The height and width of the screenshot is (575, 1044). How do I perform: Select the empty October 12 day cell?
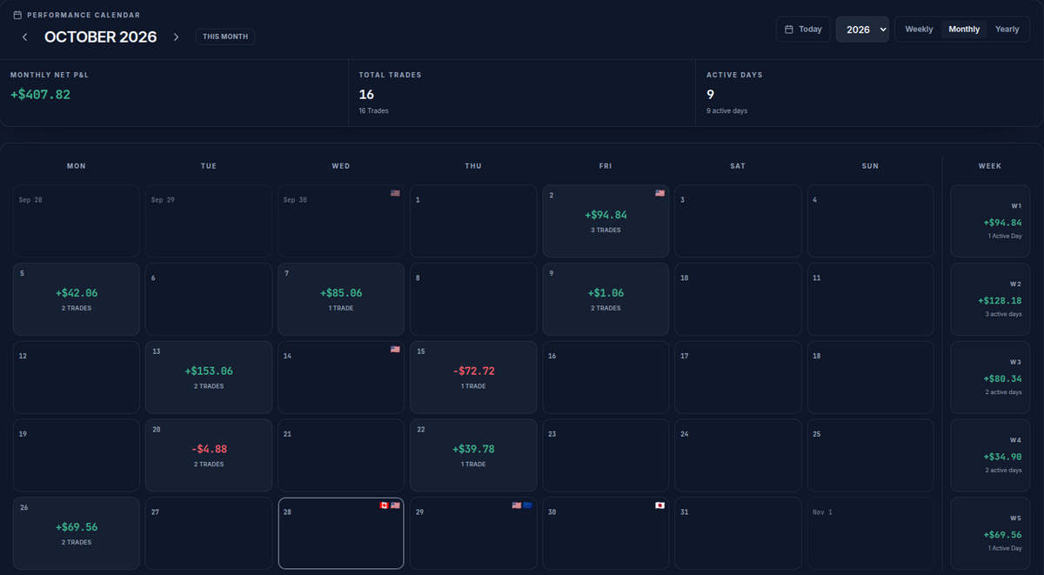point(77,378)
